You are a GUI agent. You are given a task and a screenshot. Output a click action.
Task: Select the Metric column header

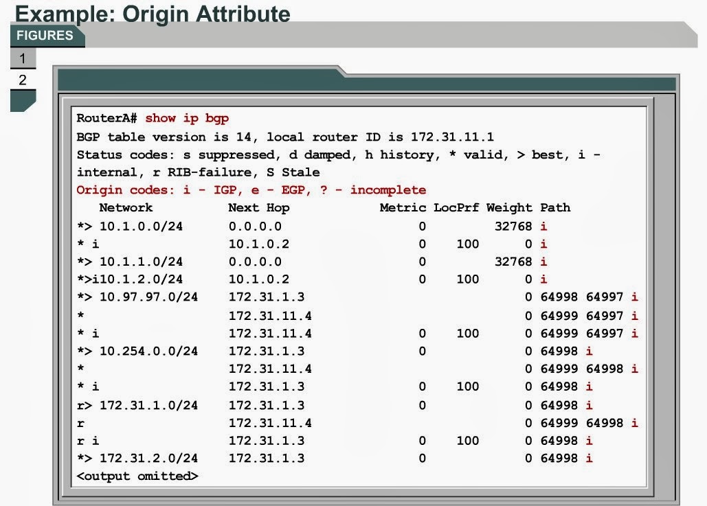pyautogui.click(x=402, y=207)
